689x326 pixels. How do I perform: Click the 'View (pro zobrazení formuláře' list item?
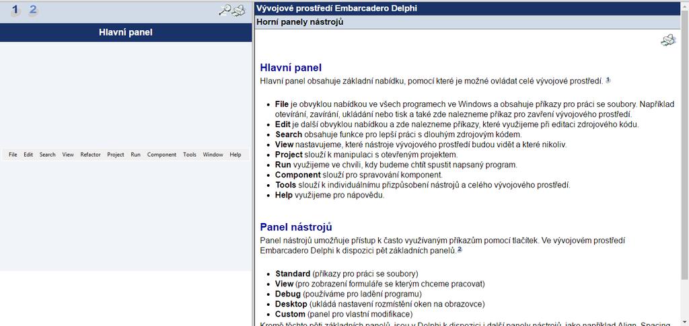[380, 284]
